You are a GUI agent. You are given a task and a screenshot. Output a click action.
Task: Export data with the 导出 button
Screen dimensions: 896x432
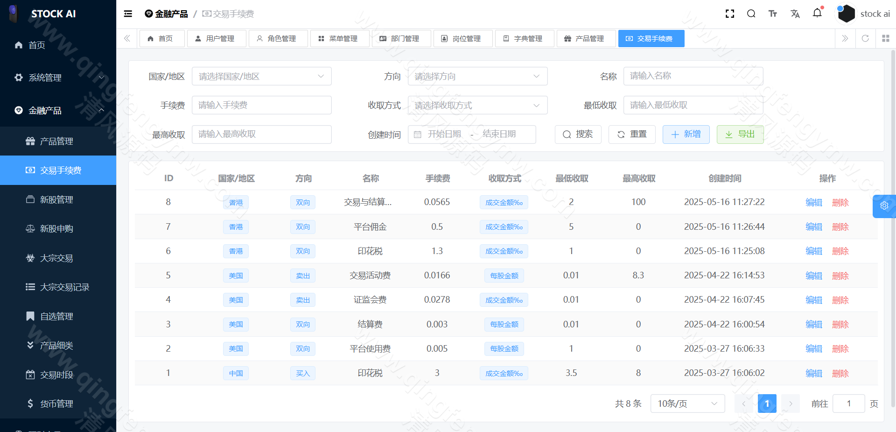[x=740, y=135]
